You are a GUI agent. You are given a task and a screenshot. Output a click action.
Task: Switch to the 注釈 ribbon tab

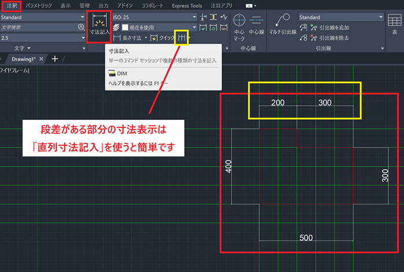click(12, 6)
